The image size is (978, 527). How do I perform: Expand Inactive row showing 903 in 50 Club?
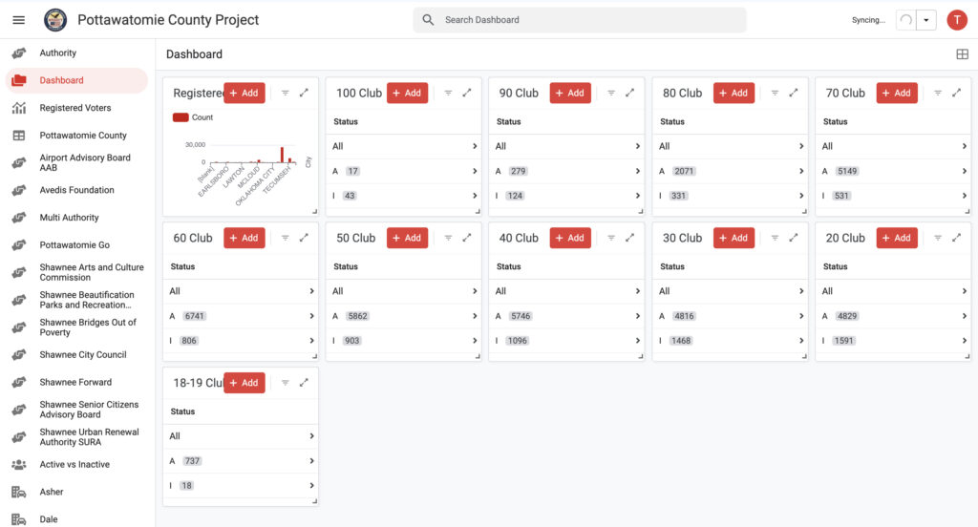[x=403, y=341]
